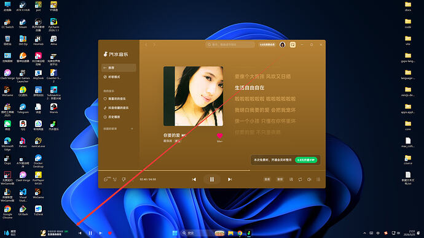Previous track in the taskbar mini player
The width and height of the screenshot is (424, 238).
80,233
